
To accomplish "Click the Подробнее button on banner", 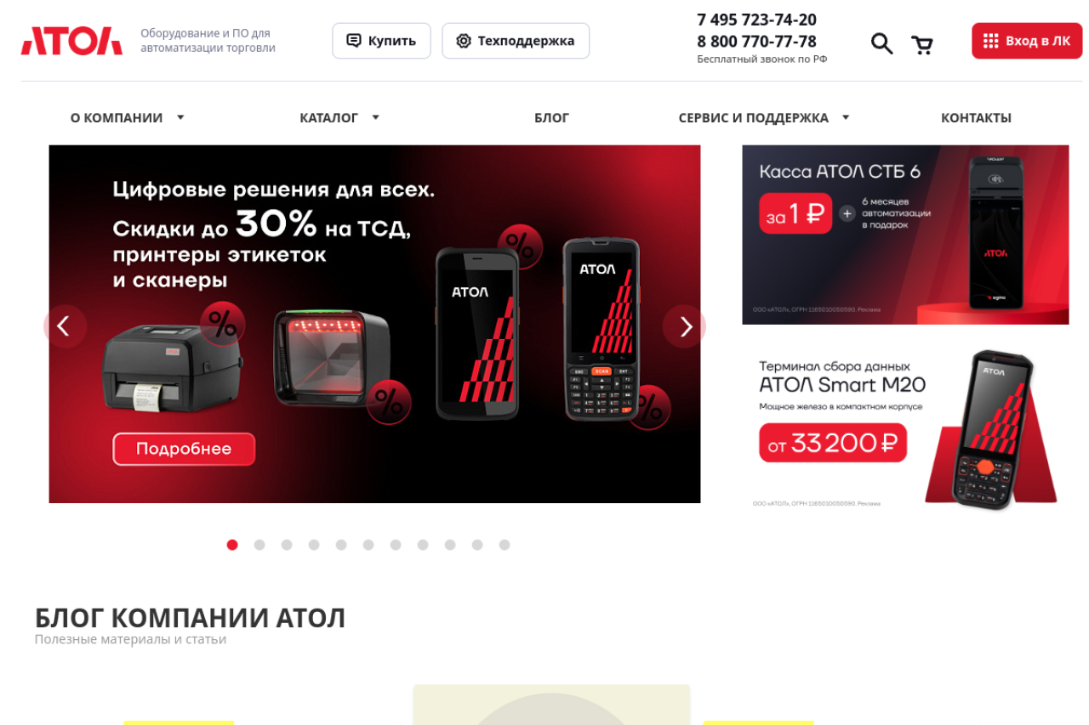I will click(184, 449).
